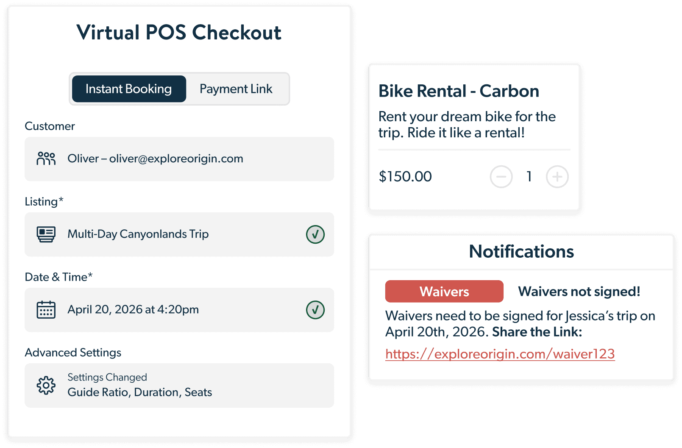Switch to the Instant Booking tab
The height and width of the screenshot is (448, 682).
tap(129, 89)
